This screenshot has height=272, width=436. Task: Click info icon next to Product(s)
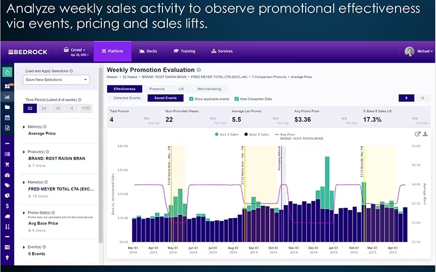click(47, 152)
